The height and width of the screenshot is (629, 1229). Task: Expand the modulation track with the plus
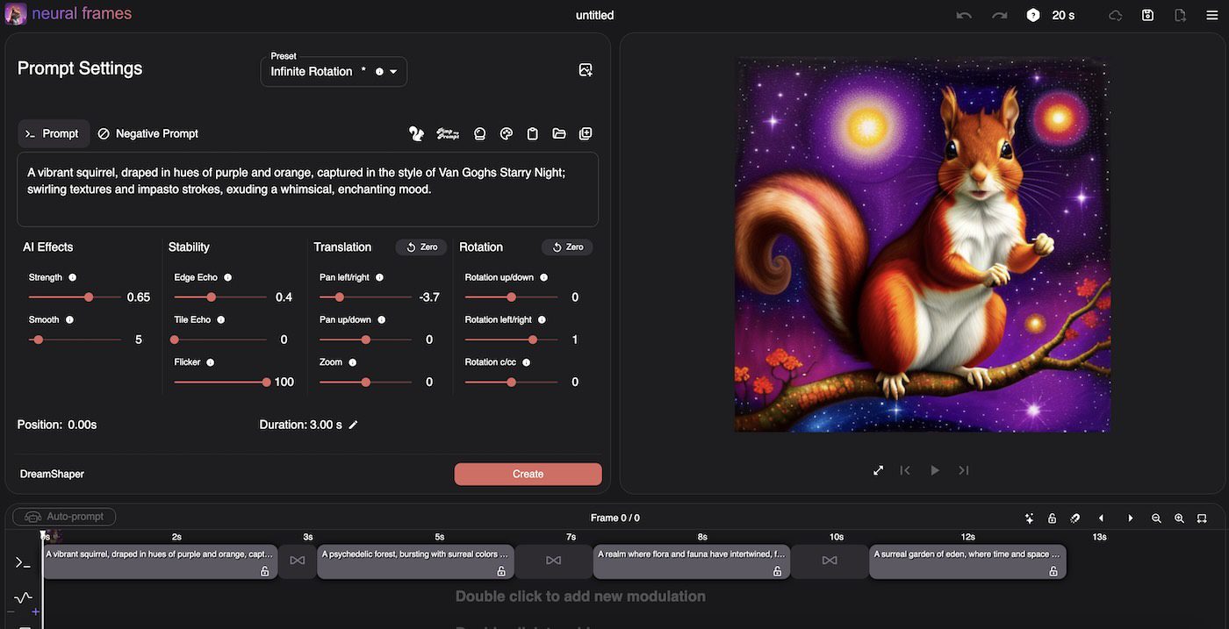pos(35,611)
